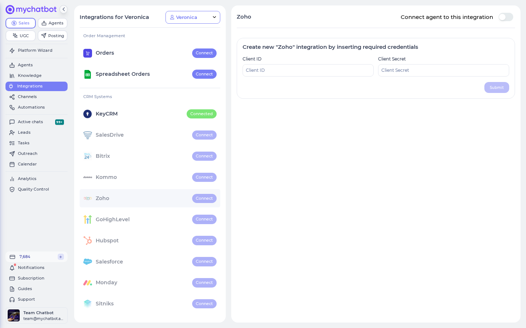
Task: Click the GoHighLevel arrows icon
Action: click(88, 219)
